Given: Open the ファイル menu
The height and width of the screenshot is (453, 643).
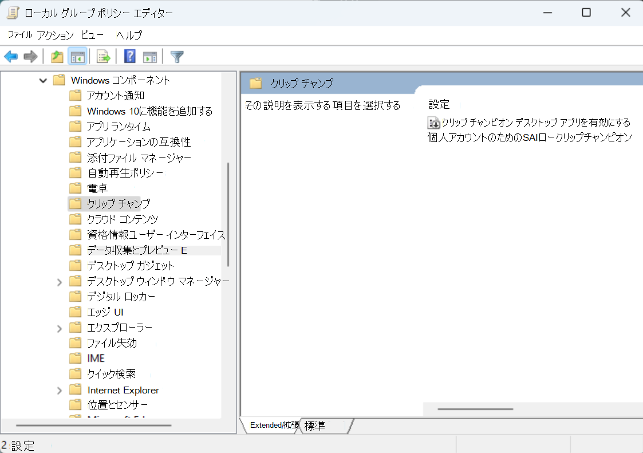Looking at the screenshot, I should (20, 36).
